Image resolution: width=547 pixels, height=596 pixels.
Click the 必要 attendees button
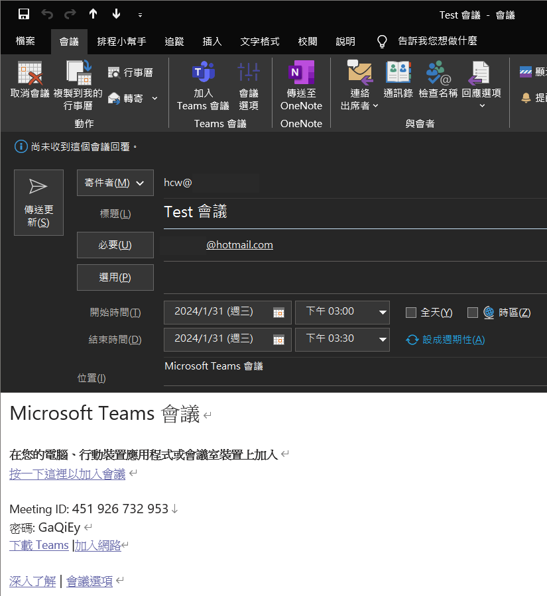coord(115,245)
